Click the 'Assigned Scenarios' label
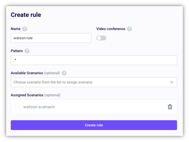This screenshot has width=189, height=142. [x=27, y=95]
